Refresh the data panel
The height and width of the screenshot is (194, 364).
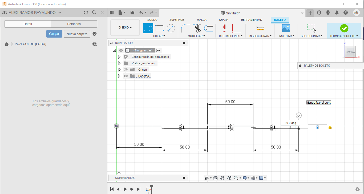pos(86,13)
